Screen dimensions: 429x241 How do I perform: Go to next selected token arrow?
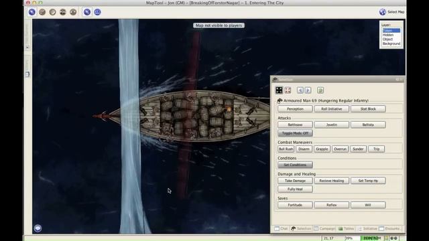point(308,90)
